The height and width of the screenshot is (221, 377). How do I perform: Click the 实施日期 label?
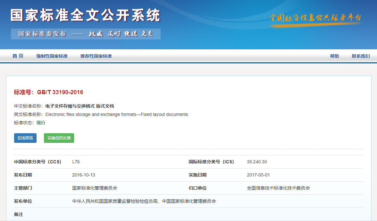coord(197,175)
